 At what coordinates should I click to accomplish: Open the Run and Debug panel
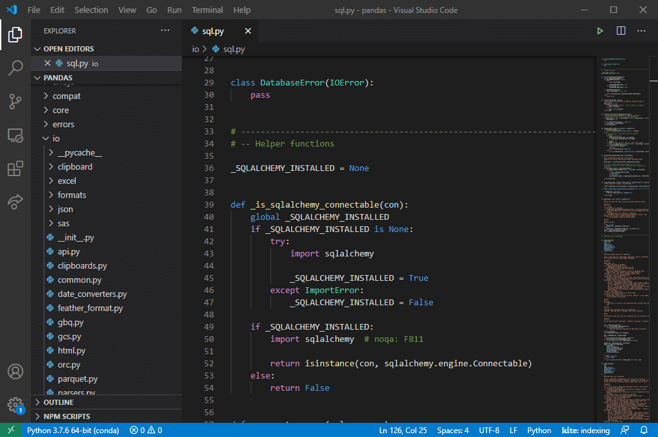coord(15,136)
